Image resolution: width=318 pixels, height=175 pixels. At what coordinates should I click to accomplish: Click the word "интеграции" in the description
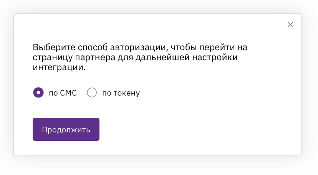58,68
